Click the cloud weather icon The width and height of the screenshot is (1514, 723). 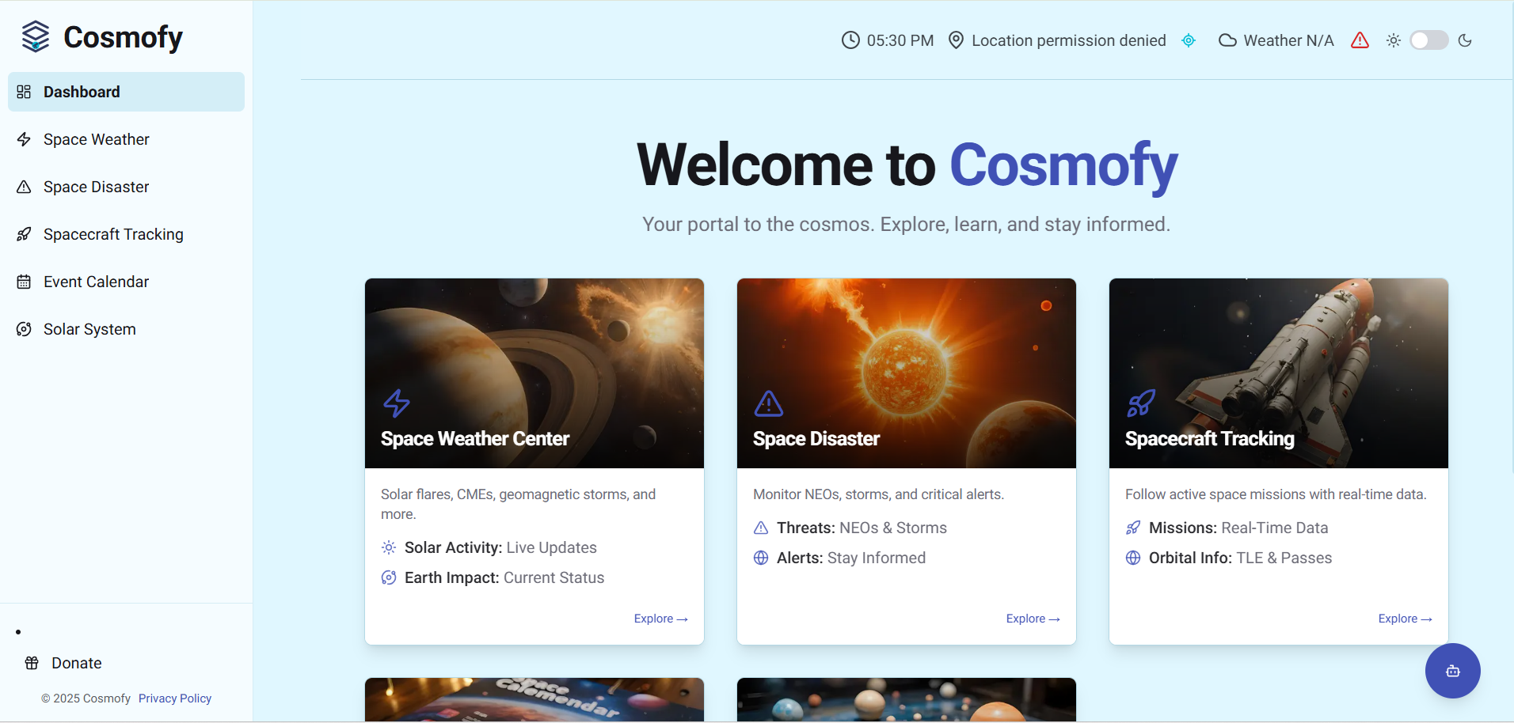point(1227,40)
